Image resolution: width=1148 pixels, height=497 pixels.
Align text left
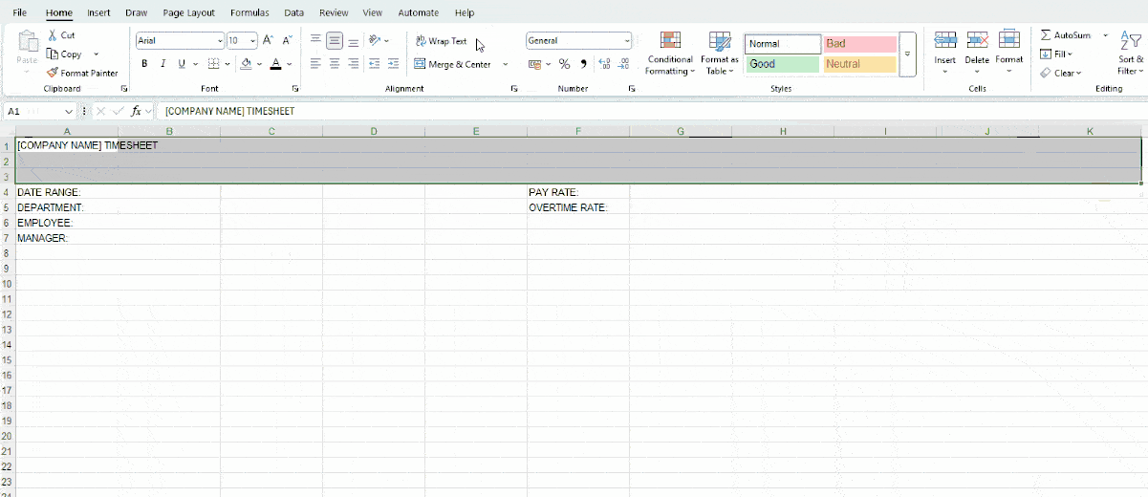[315, 64]
